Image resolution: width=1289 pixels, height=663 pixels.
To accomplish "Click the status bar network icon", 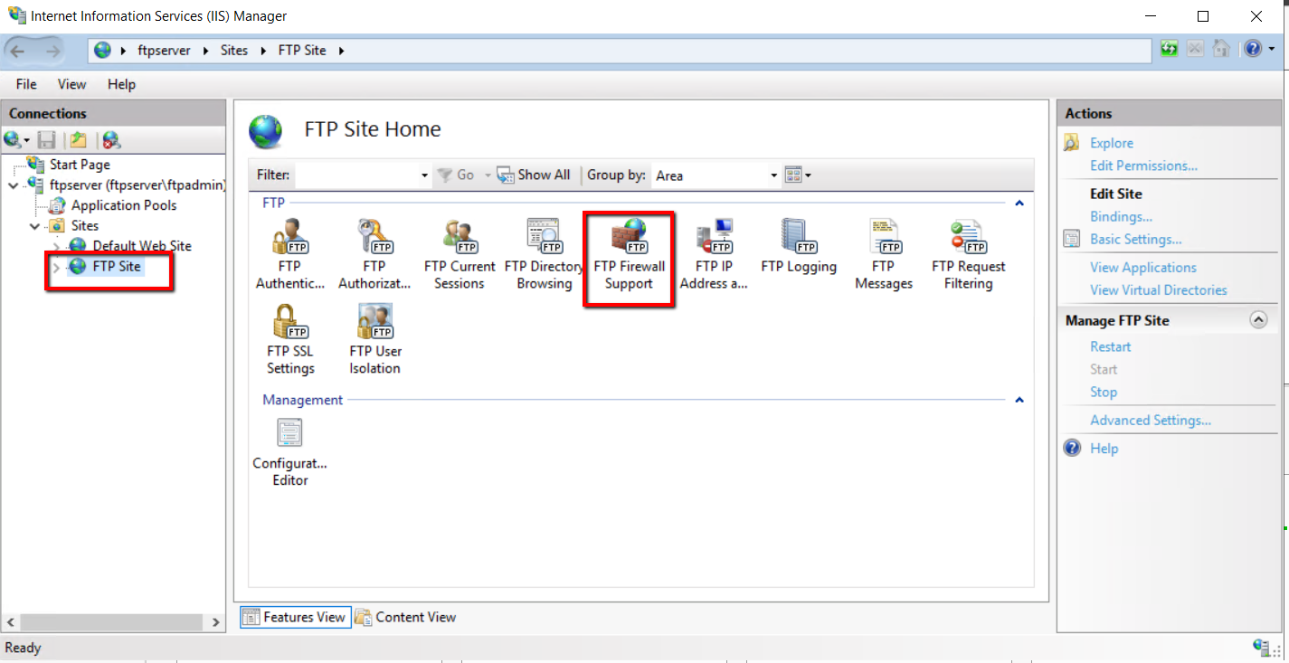I will pyautogui.click(x=1262, y=647).
